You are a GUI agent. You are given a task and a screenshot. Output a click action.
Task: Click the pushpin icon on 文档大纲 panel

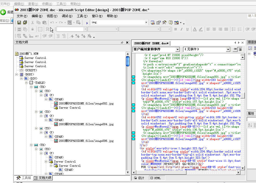(122, 43)
